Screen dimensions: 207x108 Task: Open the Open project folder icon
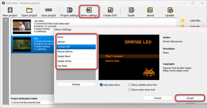click(29, 10)
